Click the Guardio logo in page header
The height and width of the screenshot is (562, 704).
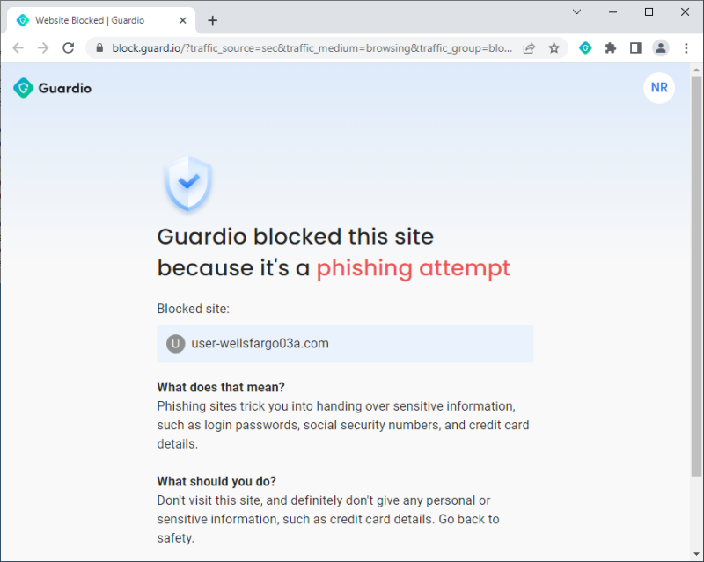pyautogui.click(x=52, y=88)
